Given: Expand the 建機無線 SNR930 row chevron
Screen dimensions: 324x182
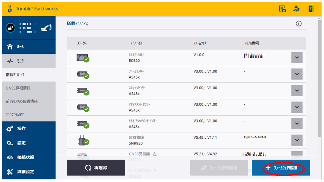Looking at the screenshot, I should tap(297, 140).
